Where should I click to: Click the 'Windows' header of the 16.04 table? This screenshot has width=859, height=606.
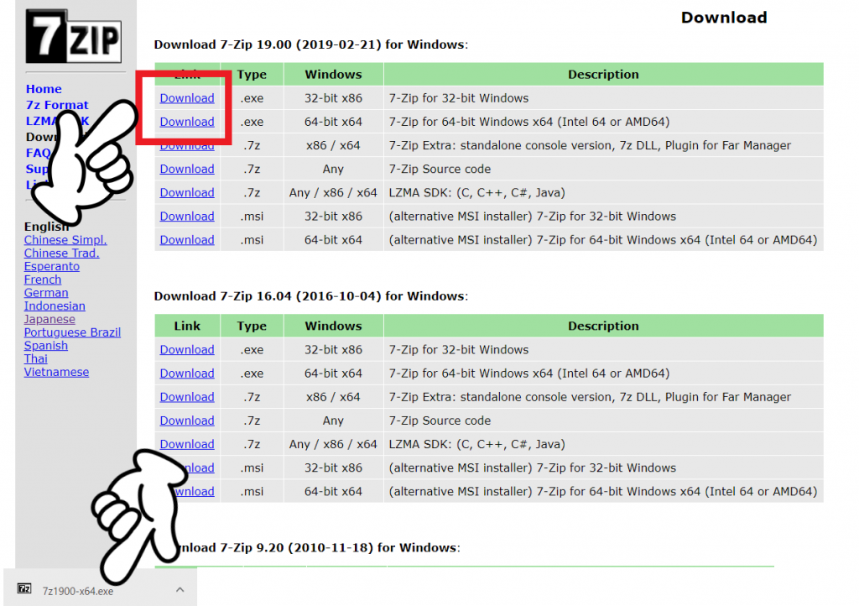333,326
